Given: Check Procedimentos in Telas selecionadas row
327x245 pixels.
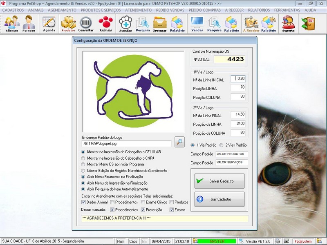Looking at the screenshot, I should [112, 202].
